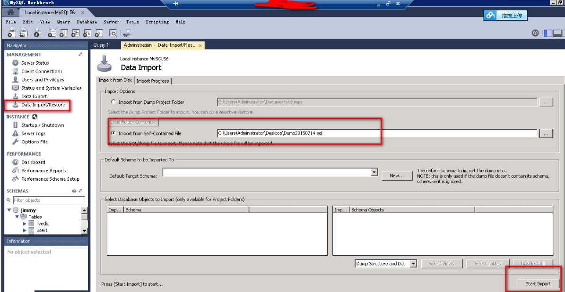Collapse the Tables tree node
The image size is (565, 292).
click(x=17, y=217)
